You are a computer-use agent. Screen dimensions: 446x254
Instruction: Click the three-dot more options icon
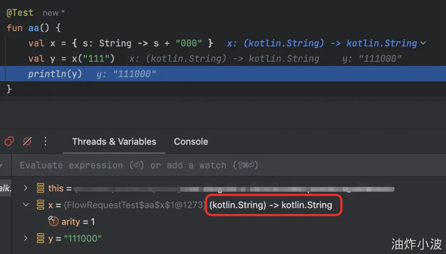pyautogui.click(x=45, y=141)
